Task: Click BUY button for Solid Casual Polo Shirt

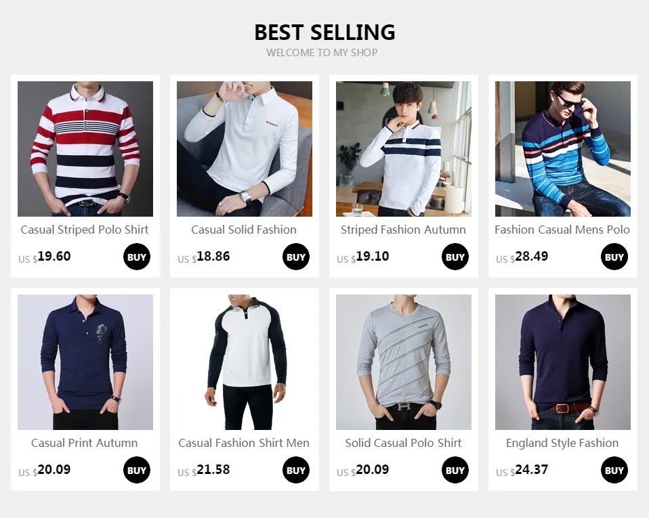Action: (x=455, y=470)
